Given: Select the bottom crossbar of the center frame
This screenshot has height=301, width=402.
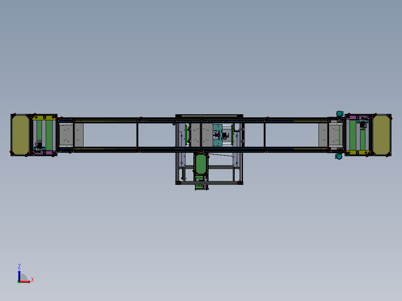Looking at the screenshot, I should click(209, 183).
